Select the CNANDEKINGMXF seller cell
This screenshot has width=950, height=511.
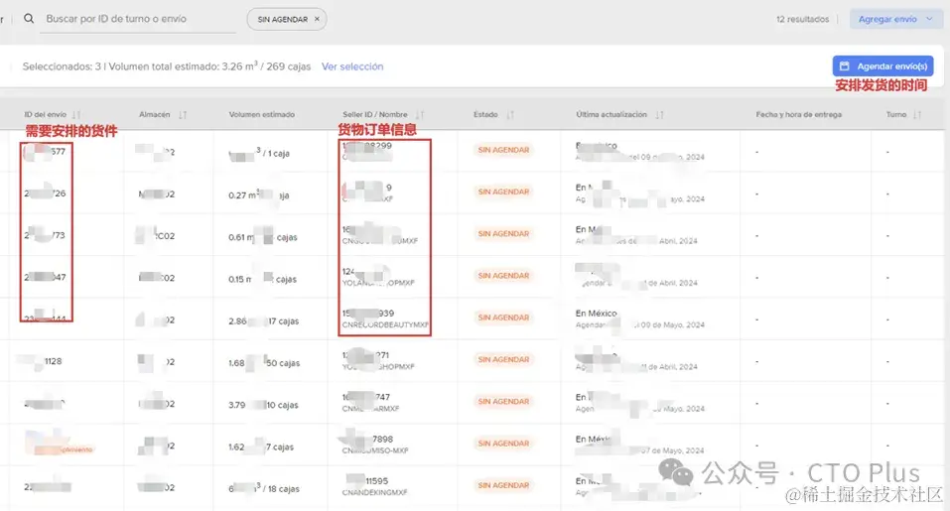coord(374,486)
